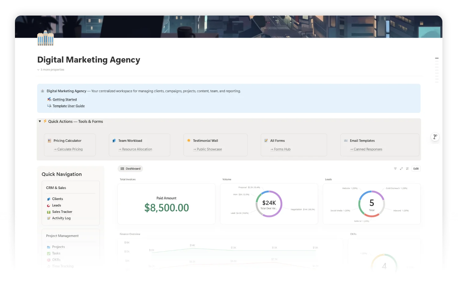Expand the 5 more properties chevron
458x305 pixels.
coord(38,70)
